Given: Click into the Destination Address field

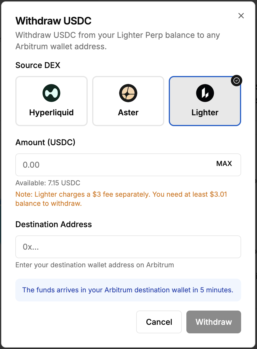Looking at the screenshot, I should (128, 247).
